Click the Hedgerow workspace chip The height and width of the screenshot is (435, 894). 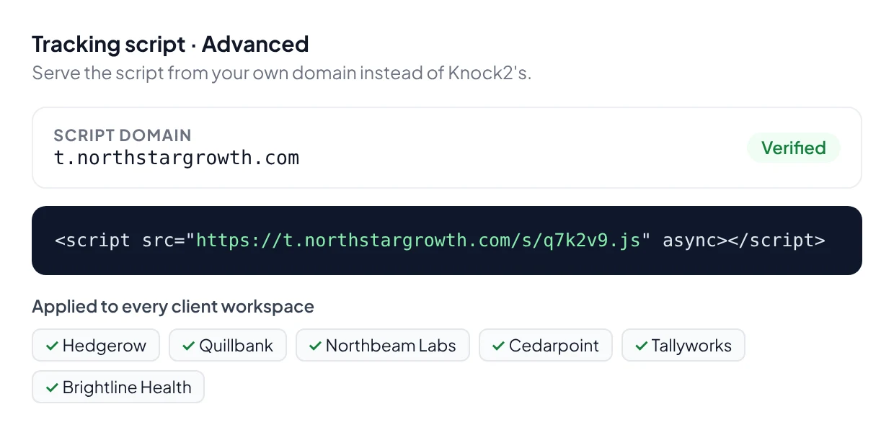(x=96, y=346)
